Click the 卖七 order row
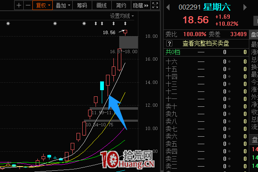 coord(206,129)
